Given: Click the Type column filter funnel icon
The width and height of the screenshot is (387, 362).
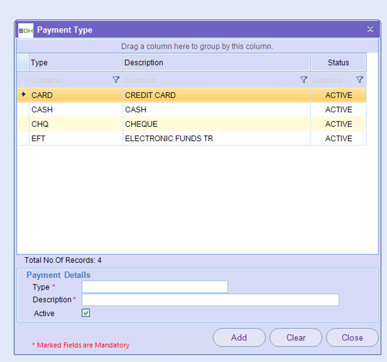Looking at the screenshot, I should (116, 80).
